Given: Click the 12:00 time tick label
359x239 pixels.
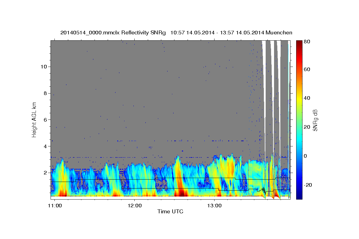Looking at the screenshot, I should coord(135,206).
